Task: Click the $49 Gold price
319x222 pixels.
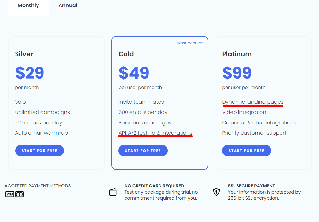Action: [x=134, y=72]
